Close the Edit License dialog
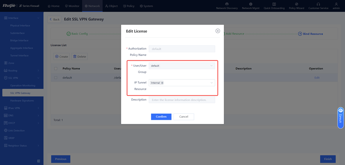 click(x=217, y=31)
